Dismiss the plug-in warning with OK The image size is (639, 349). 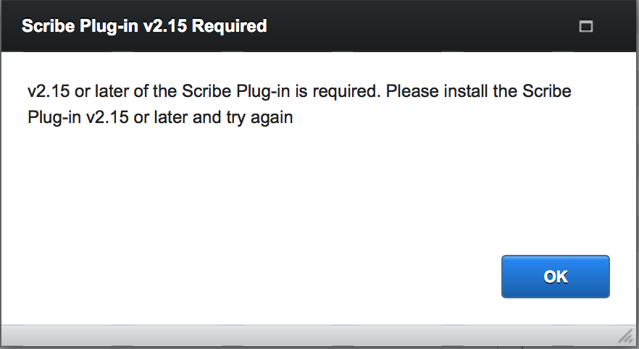(556, 277)
